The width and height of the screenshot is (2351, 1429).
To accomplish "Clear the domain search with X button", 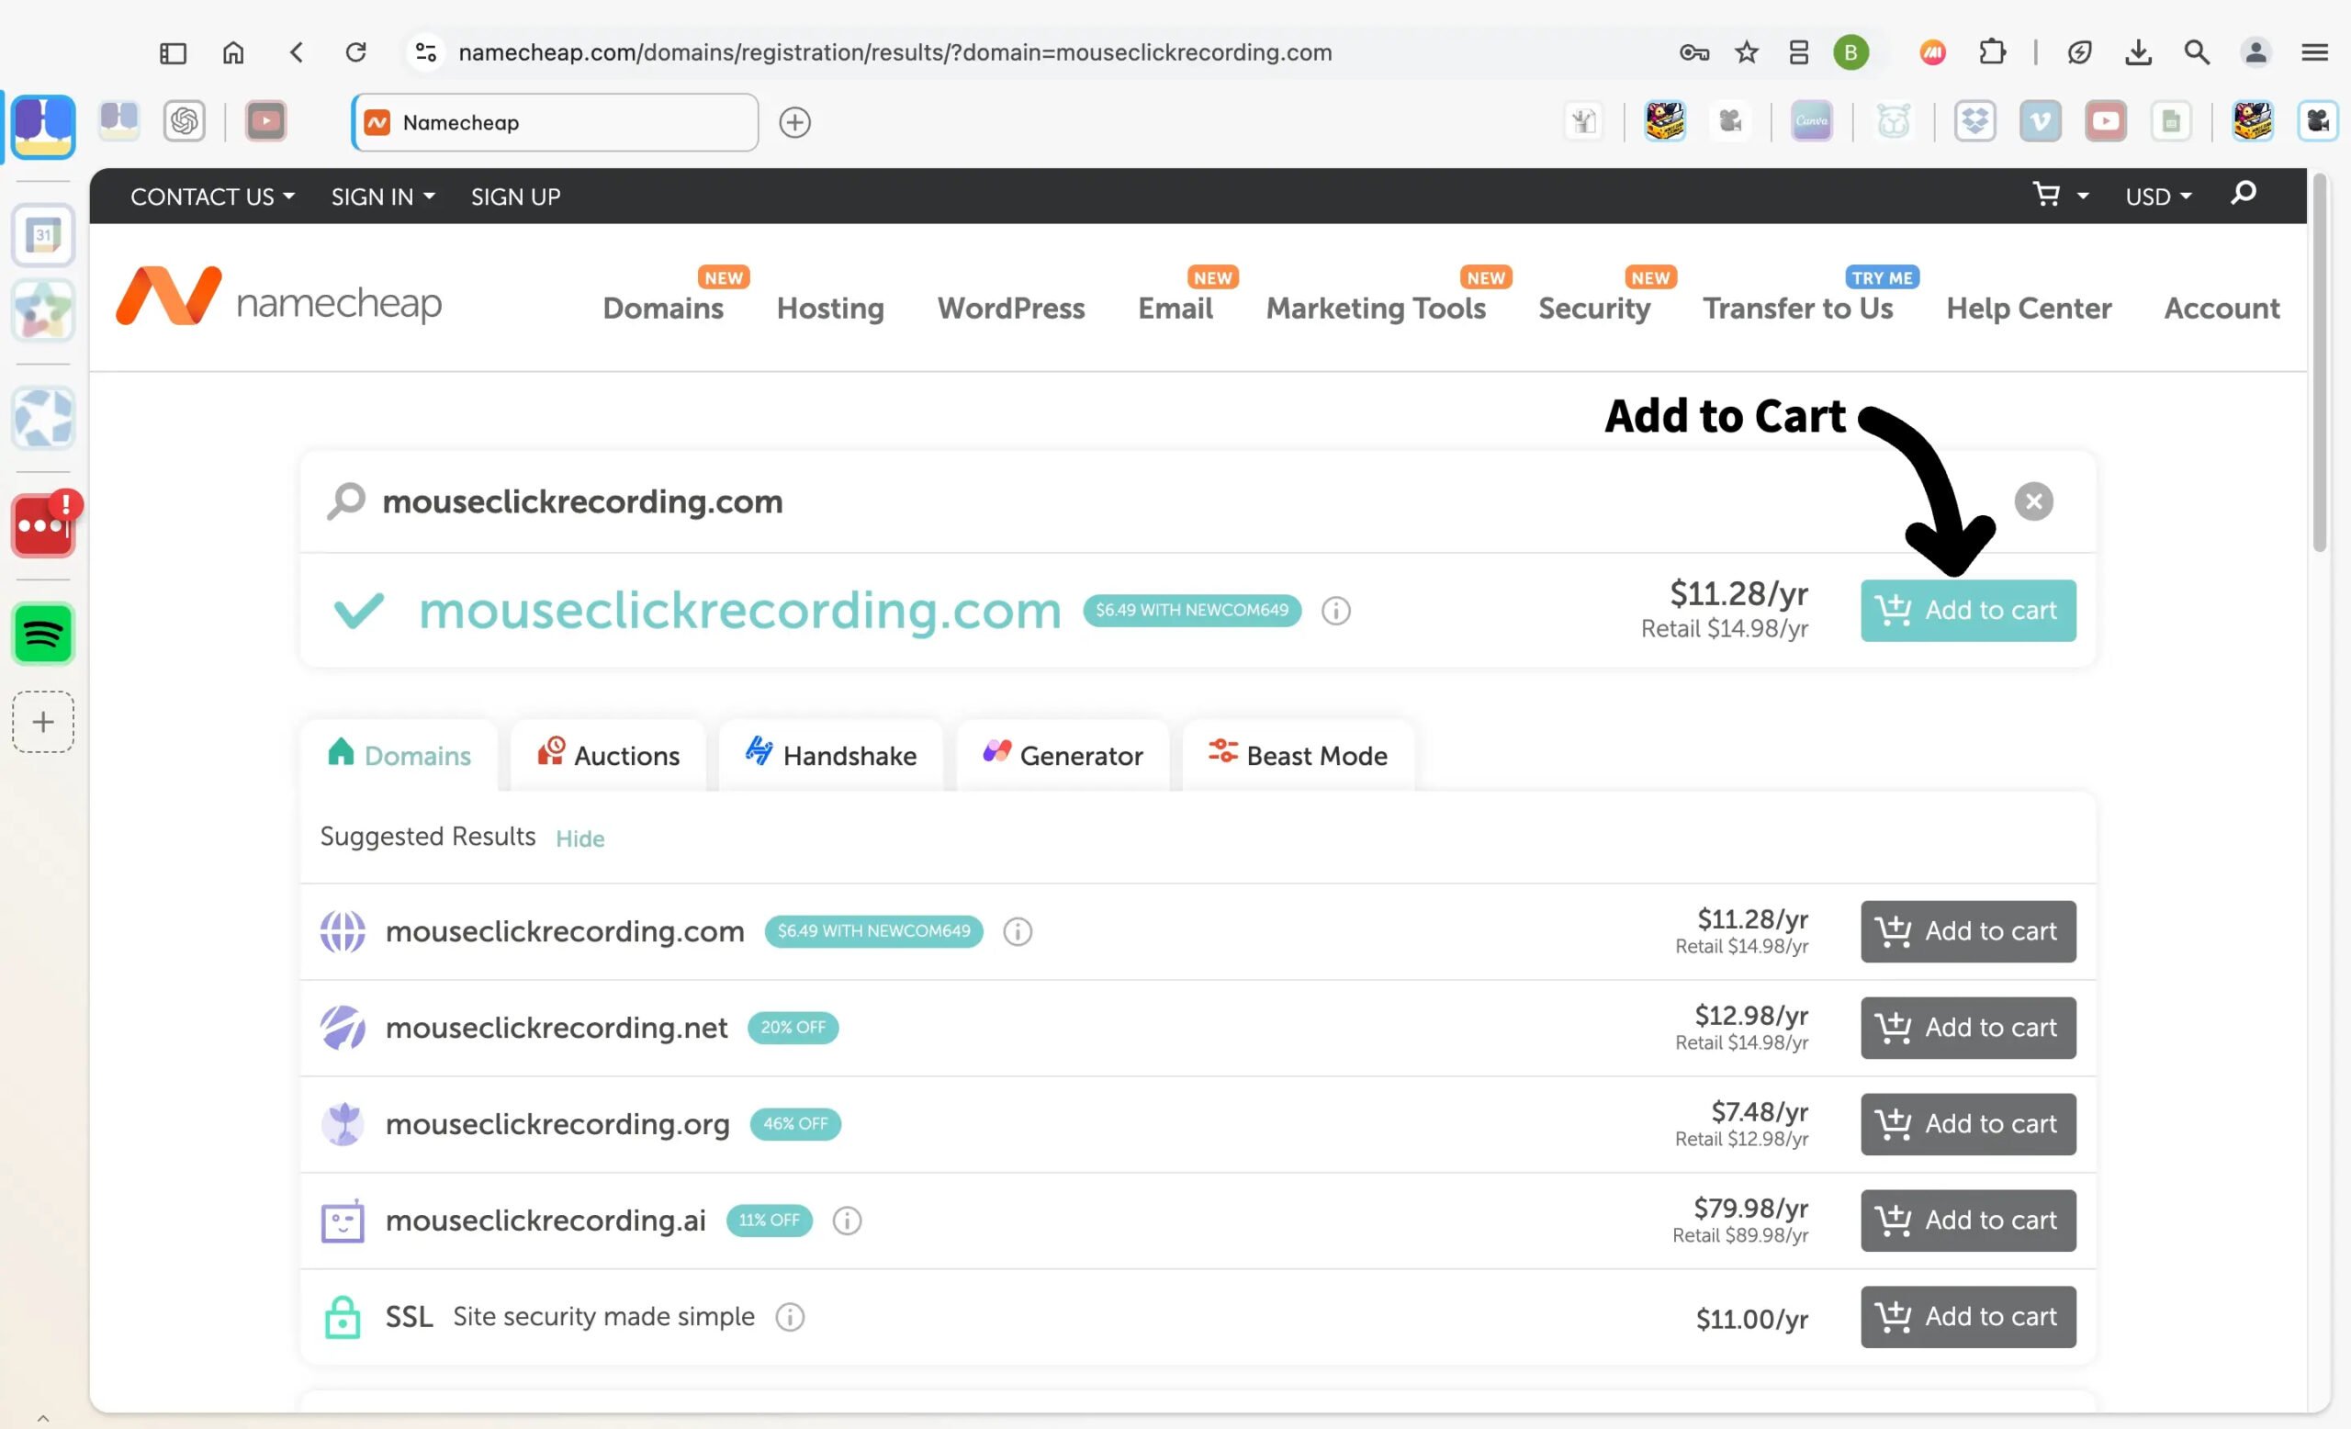I will coord(2033,501).
